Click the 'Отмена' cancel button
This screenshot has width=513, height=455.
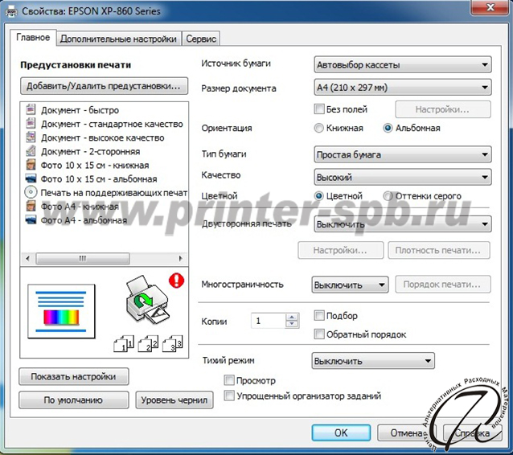407,432
